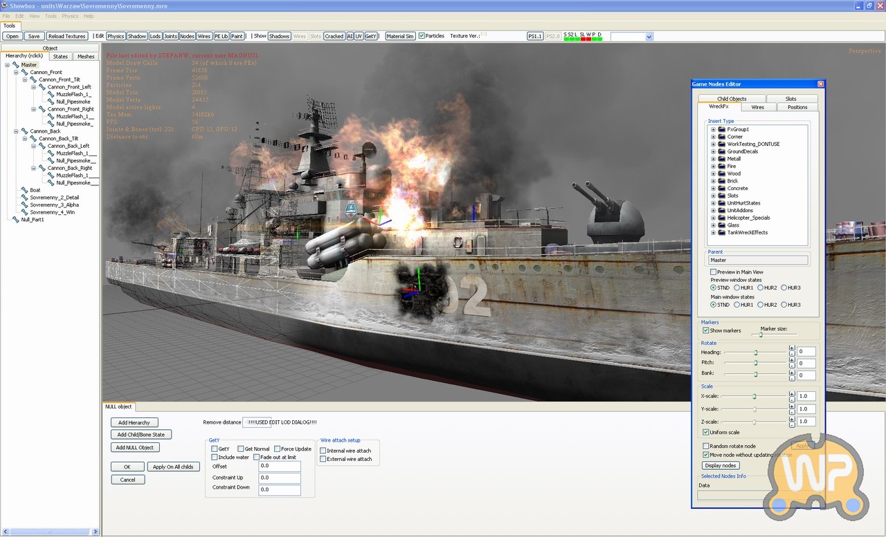Expand the GroundDecals folder node

coord(713,151)
